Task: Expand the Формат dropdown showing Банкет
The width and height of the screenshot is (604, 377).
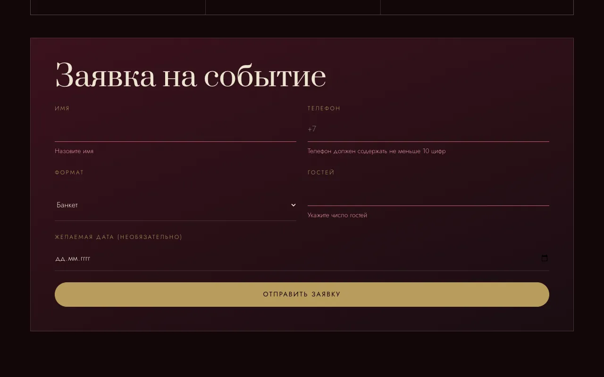Action: pos(176,205)
